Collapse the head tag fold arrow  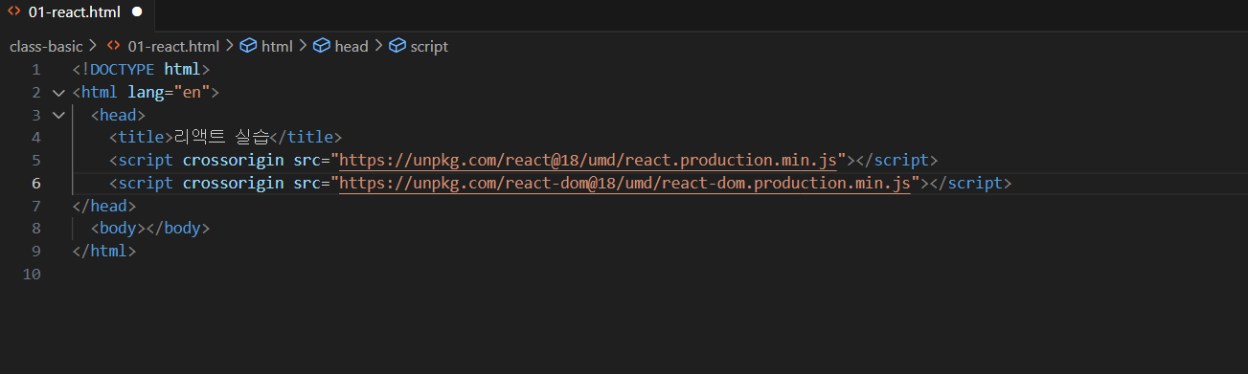[58, 115]
